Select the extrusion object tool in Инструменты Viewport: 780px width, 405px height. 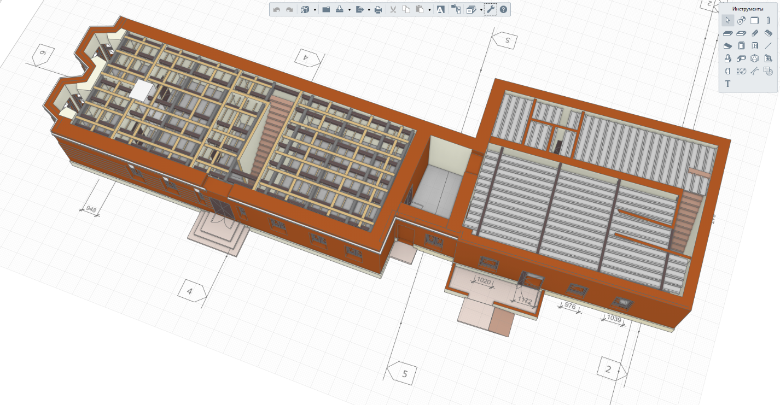[x=727, y=58]
